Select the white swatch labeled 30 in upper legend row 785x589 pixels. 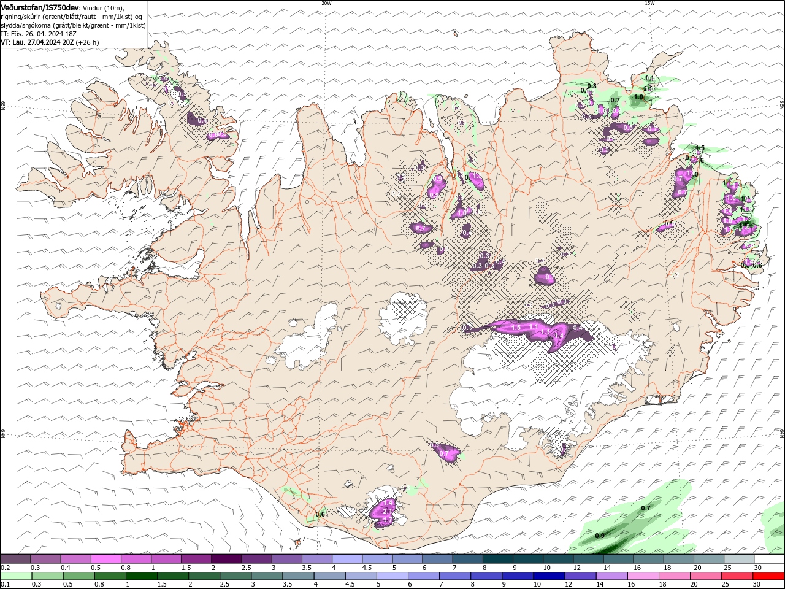770,559
